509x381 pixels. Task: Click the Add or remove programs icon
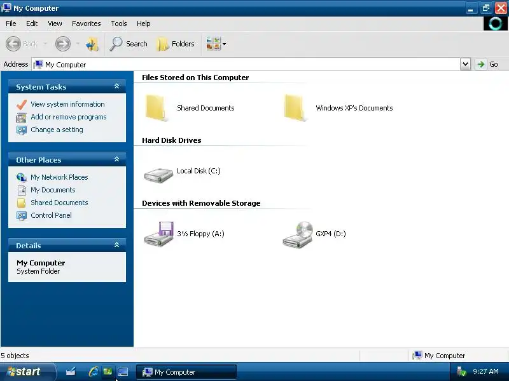[x=22, y=117]
